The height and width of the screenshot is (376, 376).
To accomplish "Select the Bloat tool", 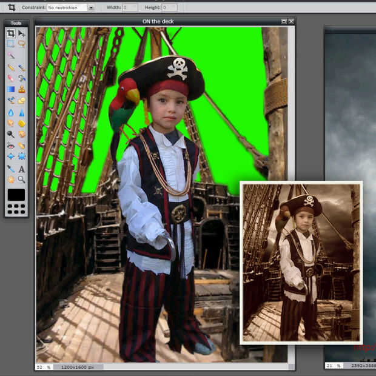I will (x=10, y=156).
